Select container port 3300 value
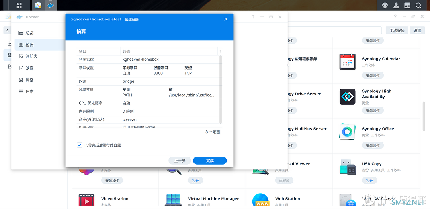The height and width of the screenshot is (210, 430). (158, 73)
